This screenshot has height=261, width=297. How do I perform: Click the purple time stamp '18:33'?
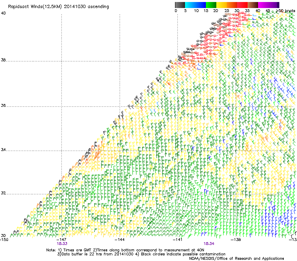pos(62,244)
